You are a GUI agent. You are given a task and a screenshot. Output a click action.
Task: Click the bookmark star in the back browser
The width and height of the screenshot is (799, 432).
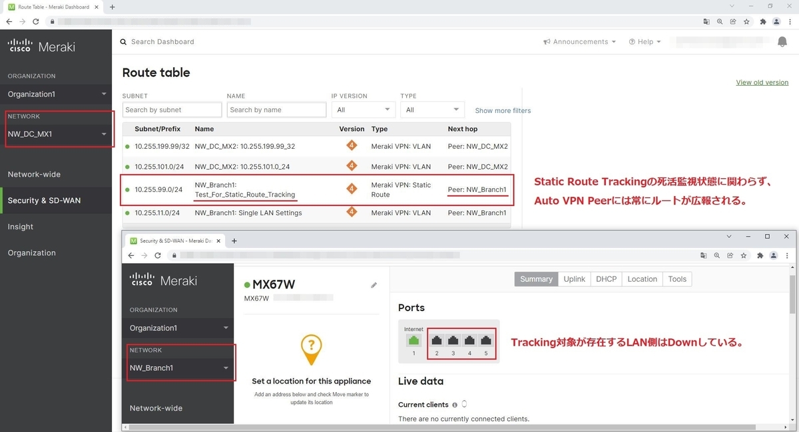tap(746, 21)
